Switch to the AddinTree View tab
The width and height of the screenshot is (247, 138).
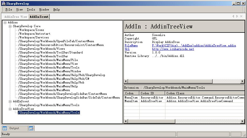coord(16,17)
